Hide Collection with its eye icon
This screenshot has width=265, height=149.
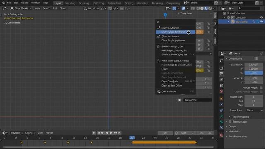(x=261, y=17)
